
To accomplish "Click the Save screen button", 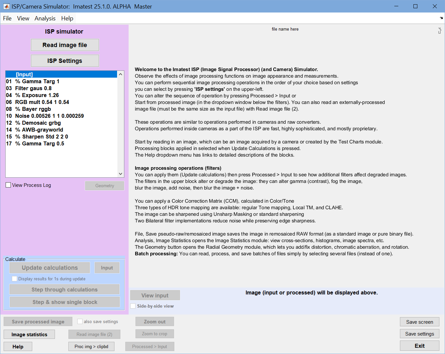I will click(420, 322).
